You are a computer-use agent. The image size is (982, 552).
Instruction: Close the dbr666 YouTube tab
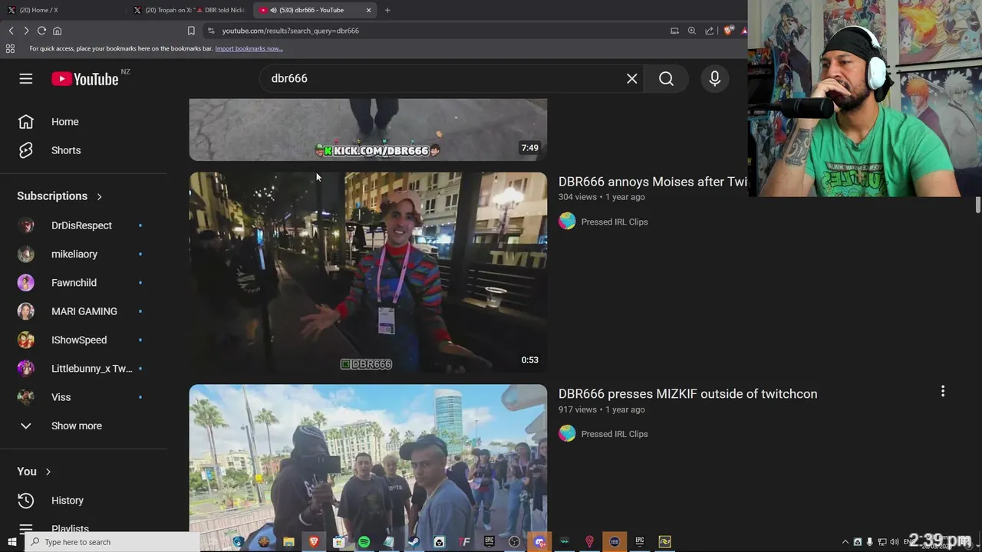point(368,10)
